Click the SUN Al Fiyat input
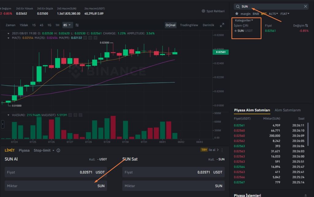The width and height of the screenshot is (314, 197). [x=56, y=172]
